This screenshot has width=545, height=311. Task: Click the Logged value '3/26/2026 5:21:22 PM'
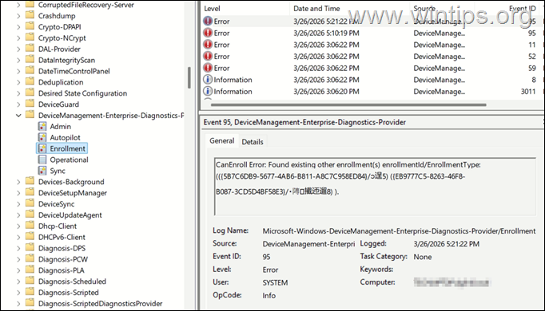tap(446, 244)
